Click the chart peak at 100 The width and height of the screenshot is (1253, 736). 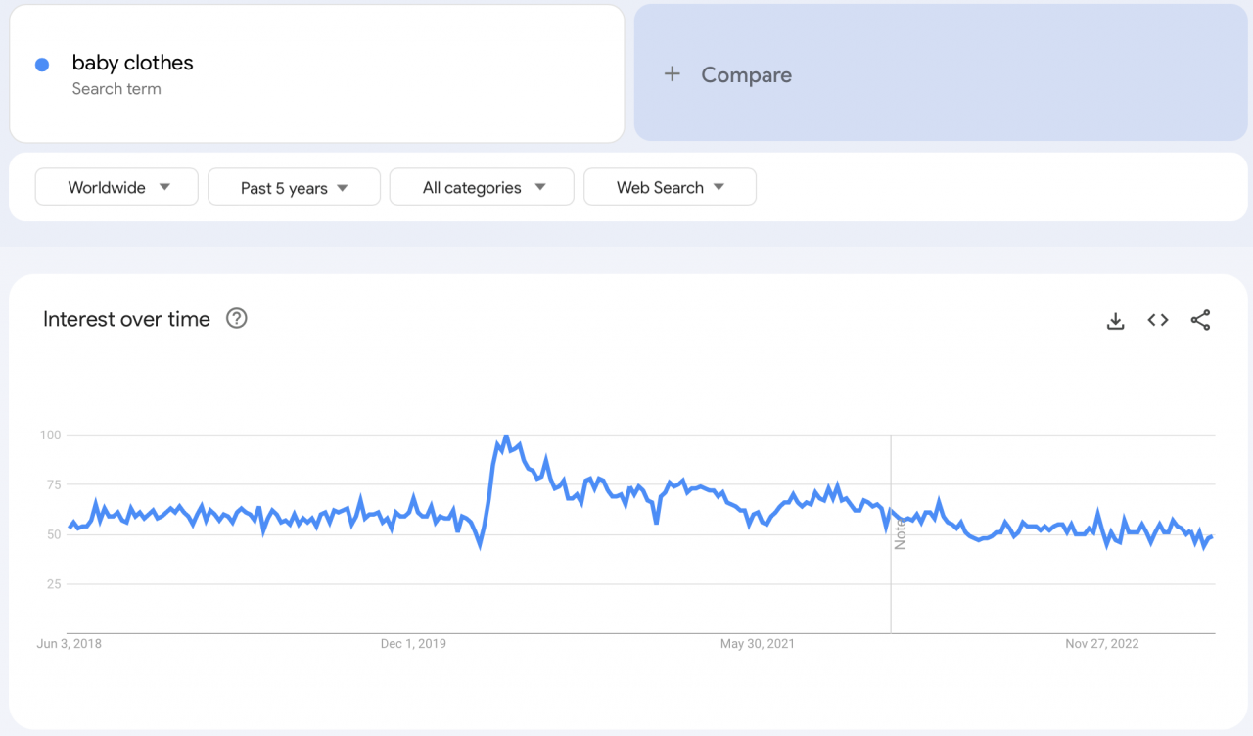(505, 437)
